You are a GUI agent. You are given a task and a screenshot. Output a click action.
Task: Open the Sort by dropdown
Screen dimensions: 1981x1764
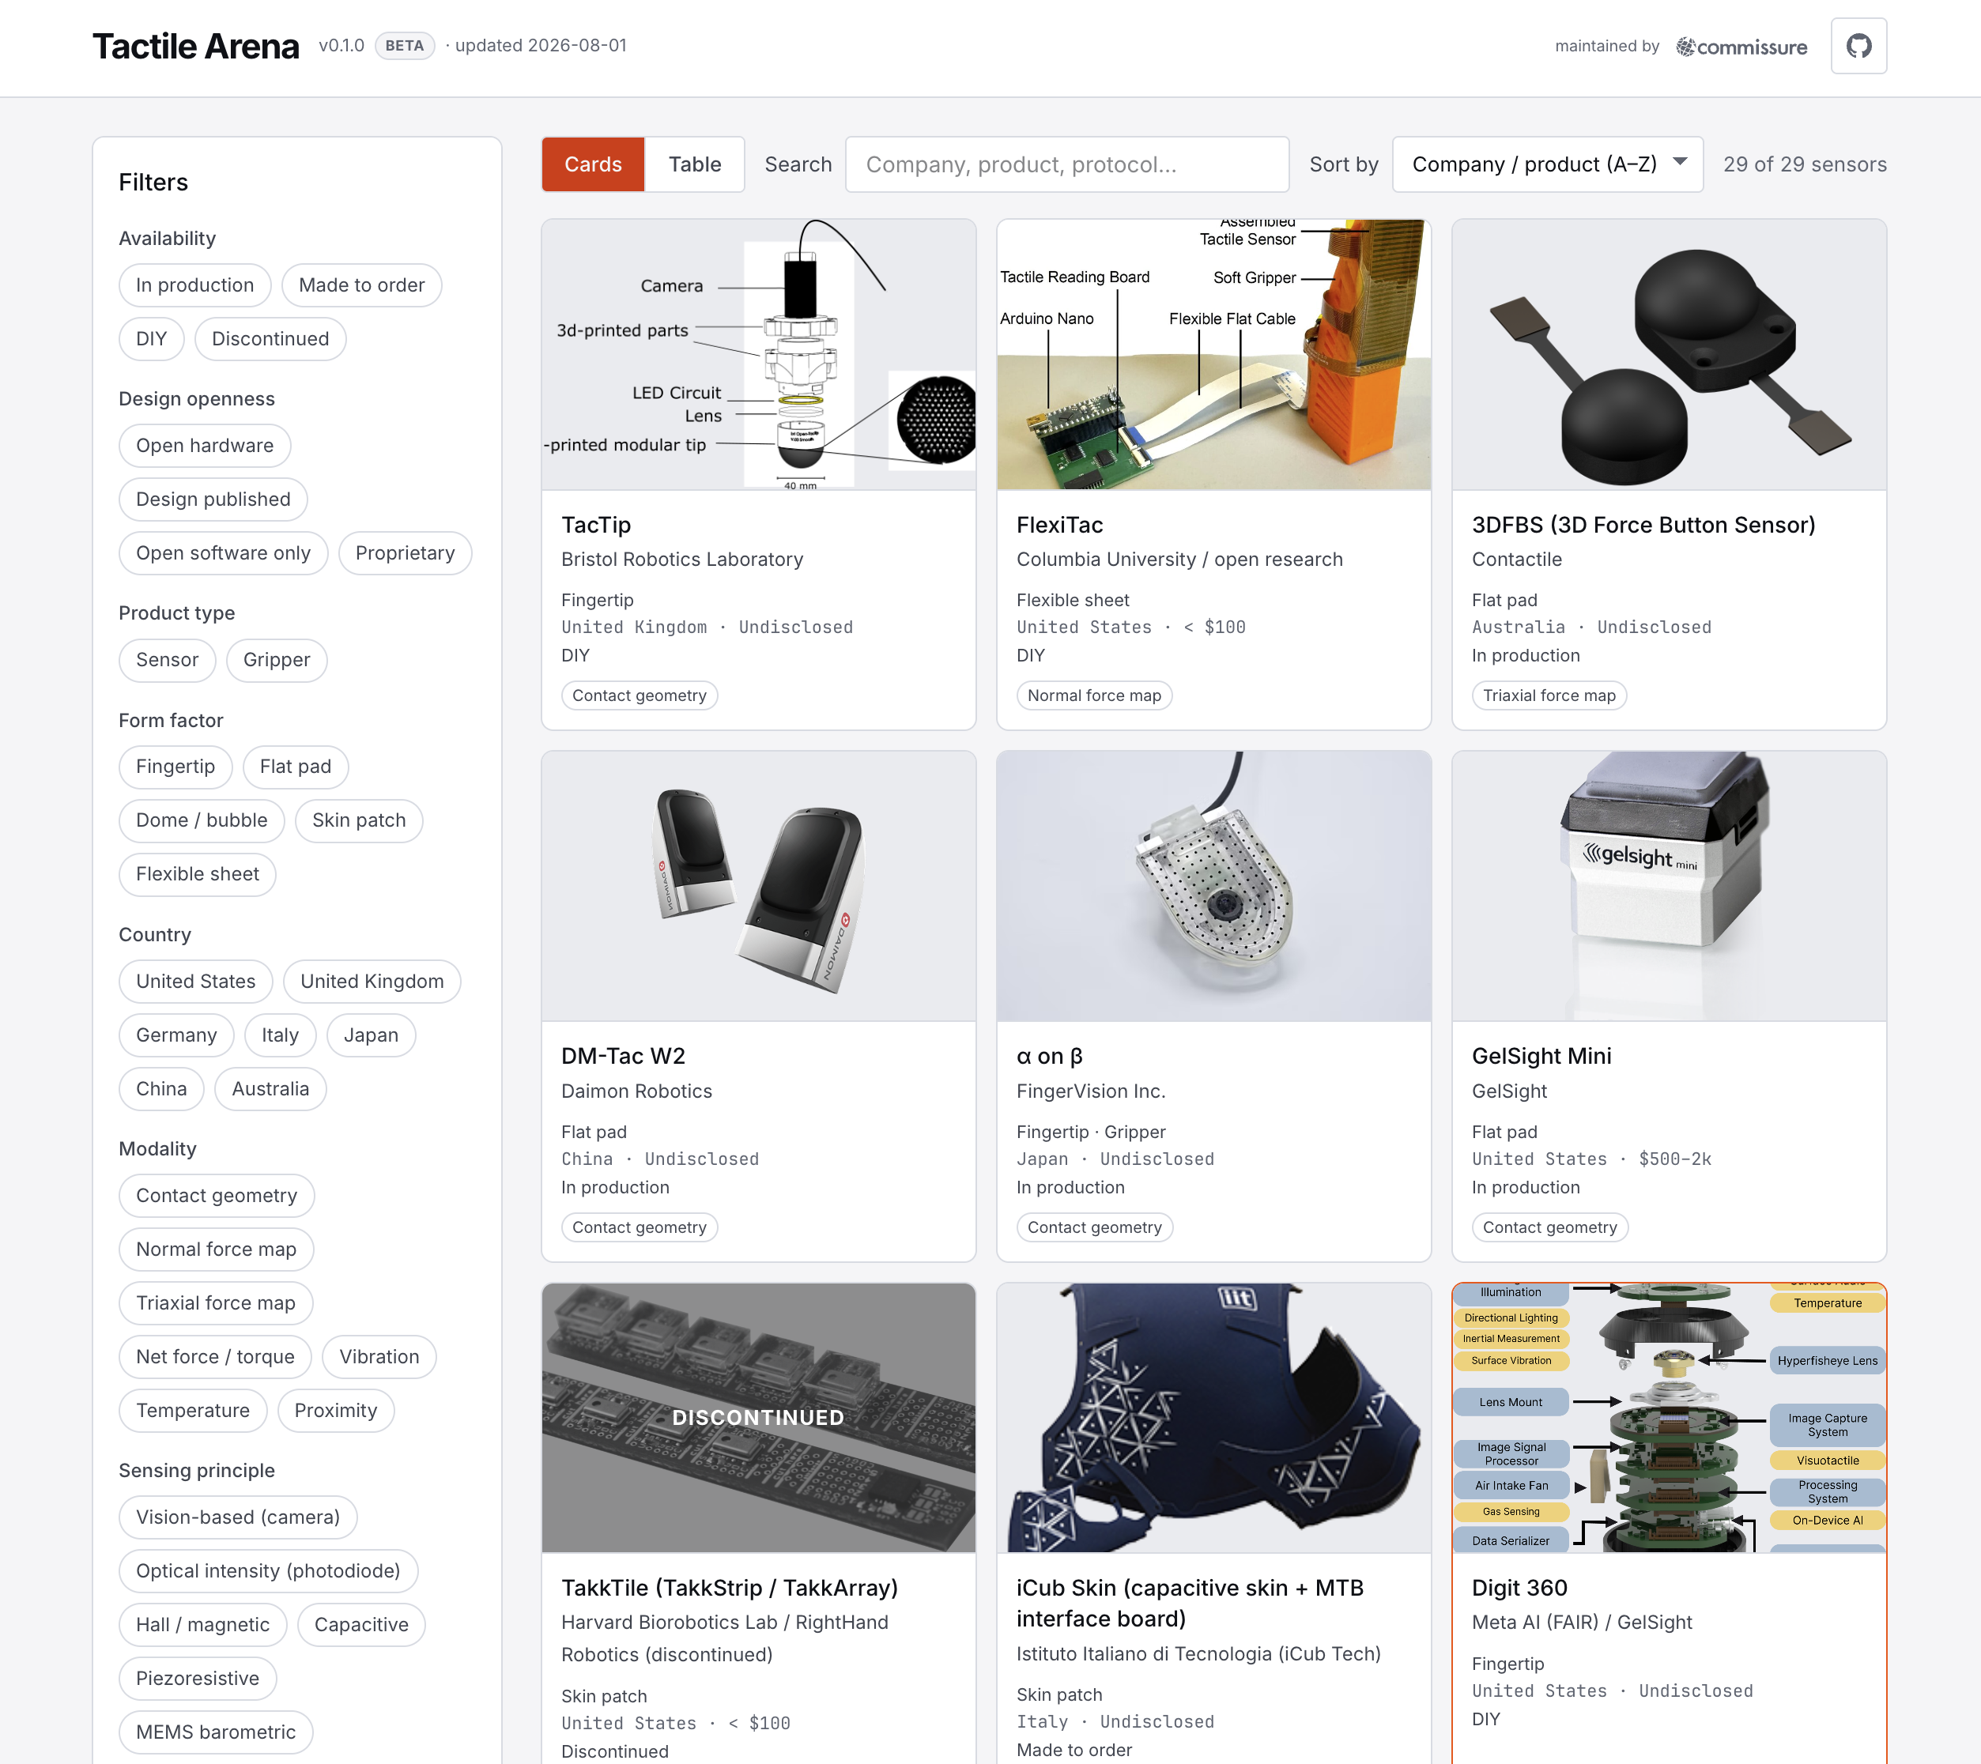(x=1548, y=164)
